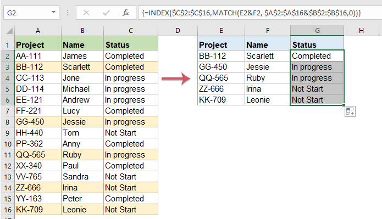The height and width of the screenshot is (219, 382).
Task: Select column G header
Action: [x=317, y=31]
